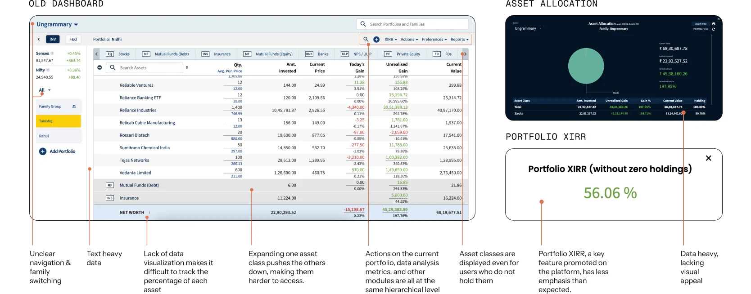
Task: Click the green pie chart in Asset Allocation
Action: 586,66
